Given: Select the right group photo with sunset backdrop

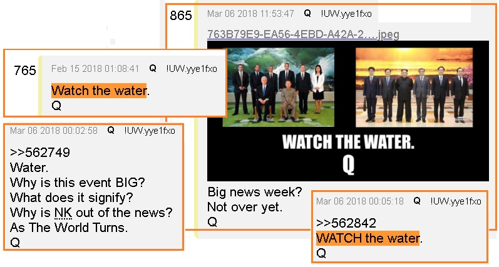Looking at the screenshot, I should pos(414,87).
